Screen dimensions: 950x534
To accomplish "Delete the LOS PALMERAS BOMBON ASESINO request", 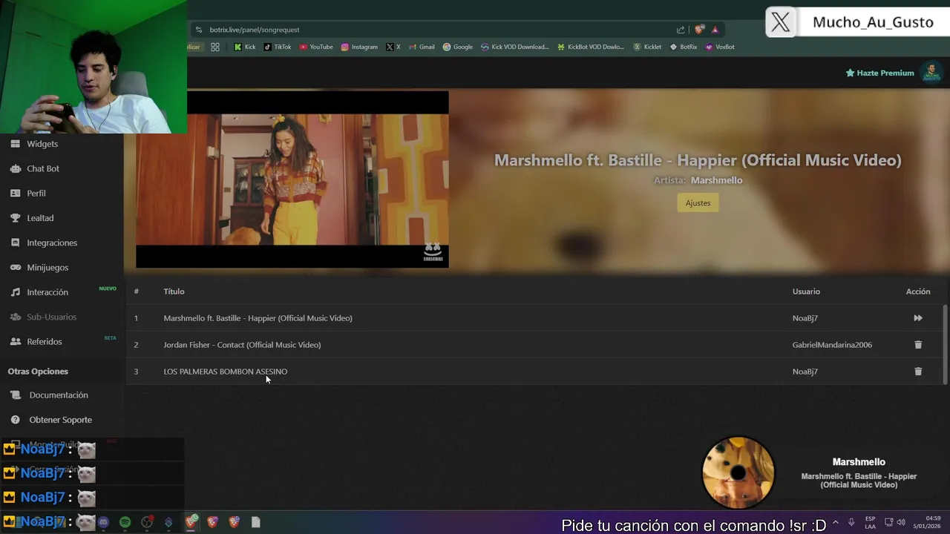I will click(918, 372).
